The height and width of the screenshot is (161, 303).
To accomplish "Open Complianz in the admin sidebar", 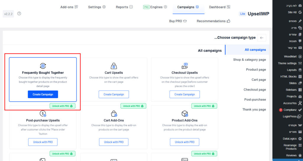I will tap(290, 110).
